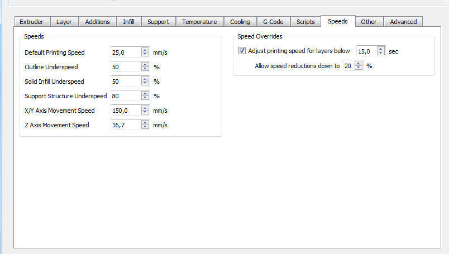
Task: Increase Outline Underspeed with up arrow
Action: 145,64
